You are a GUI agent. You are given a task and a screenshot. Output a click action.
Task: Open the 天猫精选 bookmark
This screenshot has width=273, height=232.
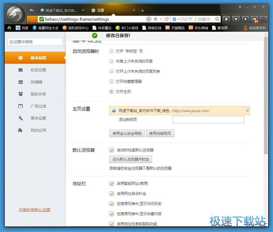(175, 28)
